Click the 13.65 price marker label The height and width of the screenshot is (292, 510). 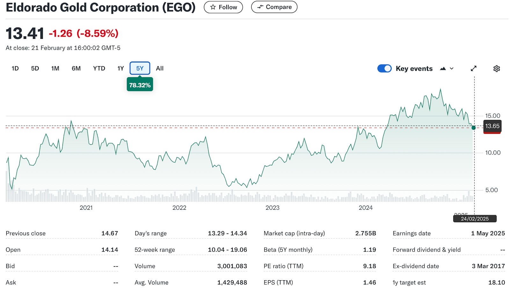pyautogui.click(x=492, y=126)
